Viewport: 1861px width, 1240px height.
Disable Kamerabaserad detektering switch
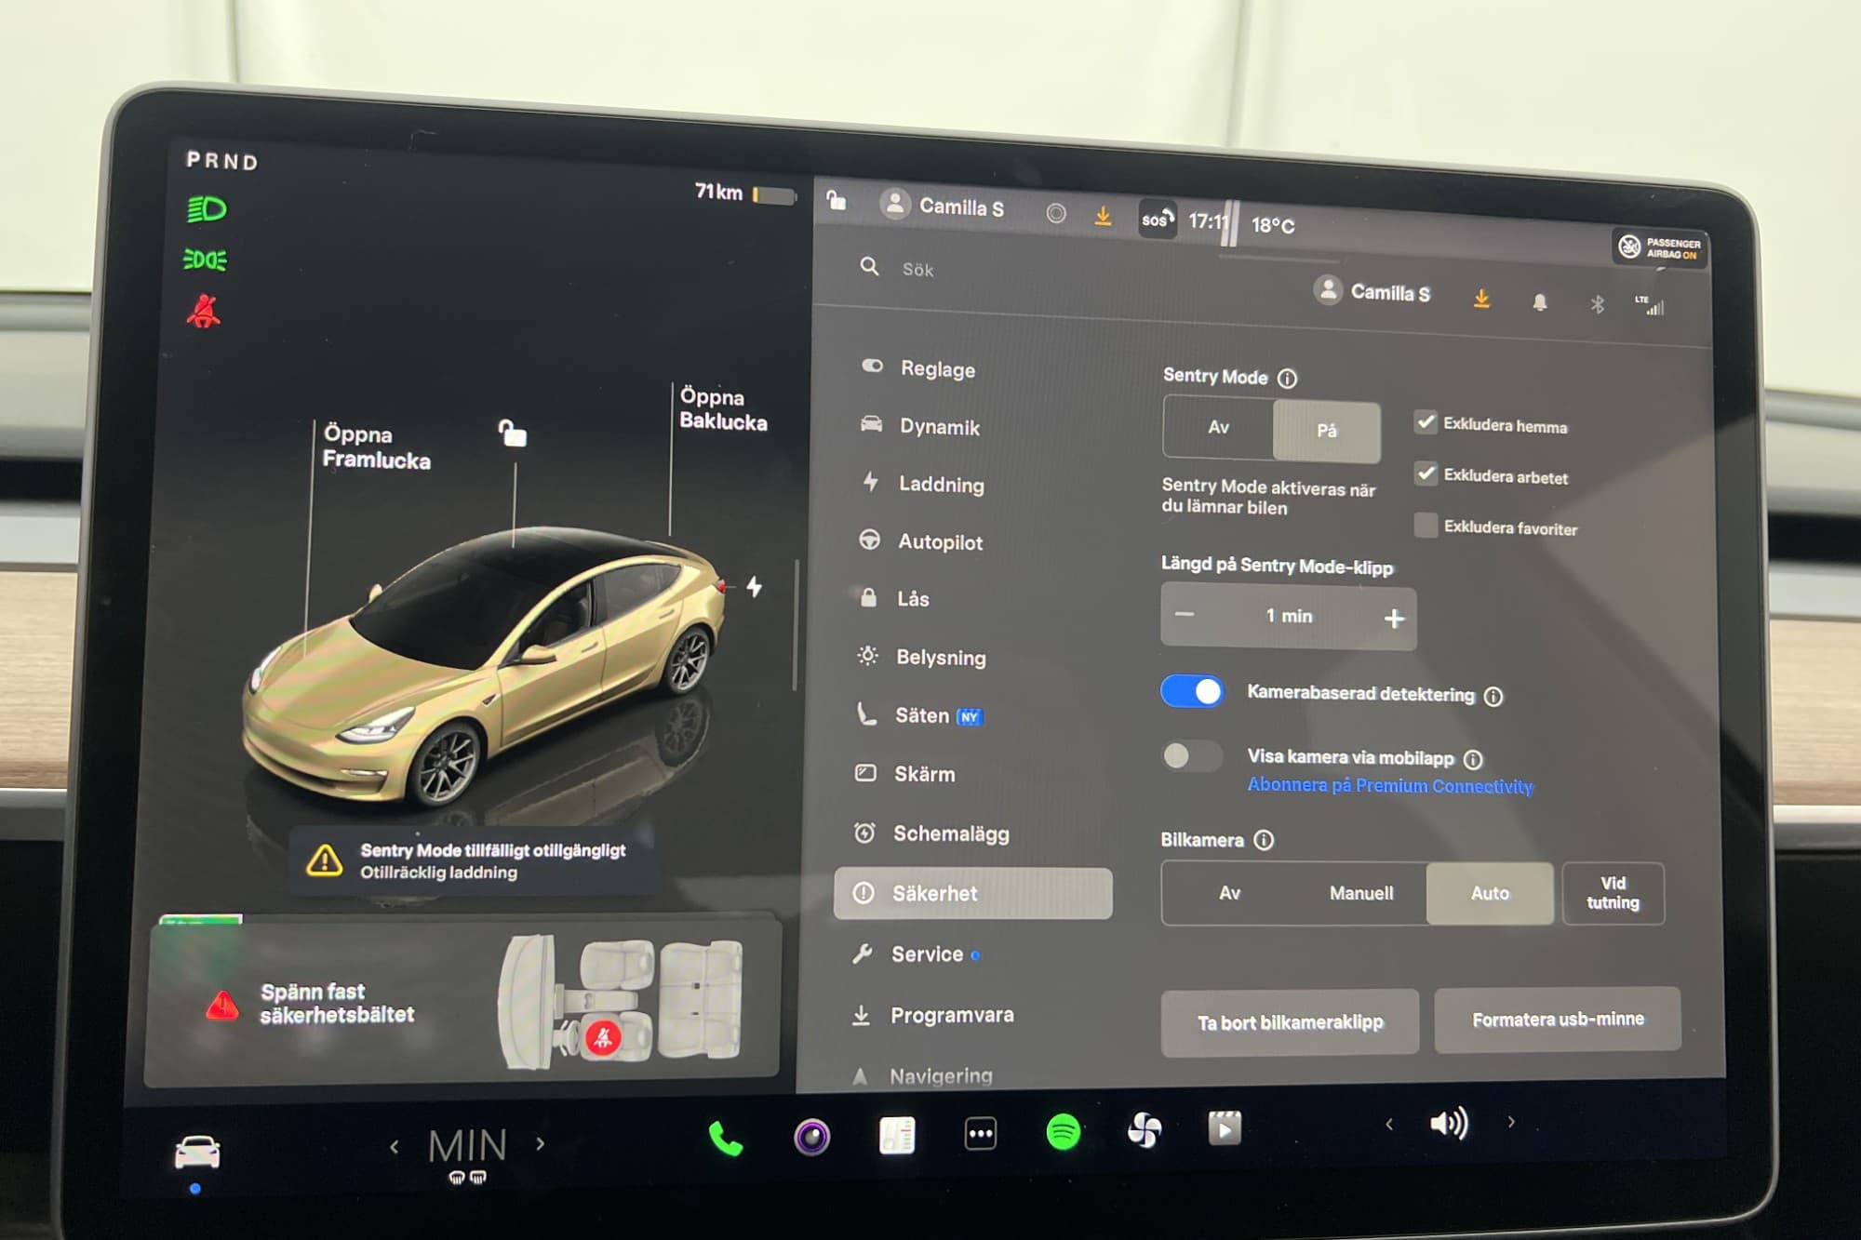point(1193,691)
